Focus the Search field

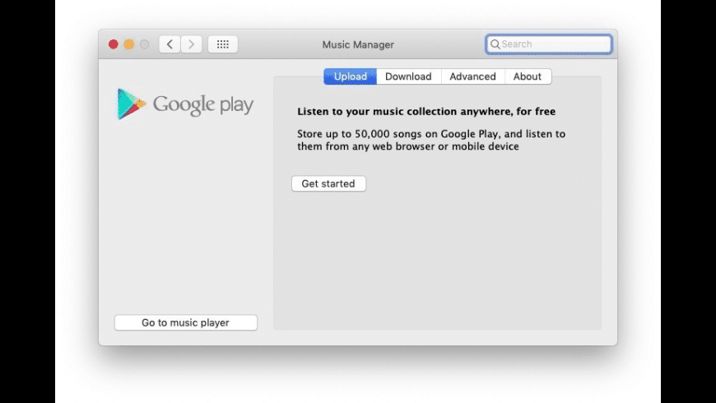click(549, 44)
